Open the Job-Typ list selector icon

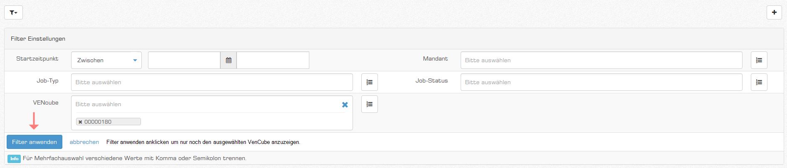point(369,82)
